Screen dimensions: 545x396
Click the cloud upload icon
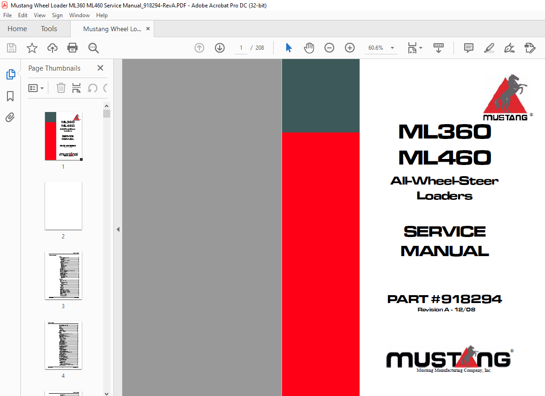pos(53,48)
